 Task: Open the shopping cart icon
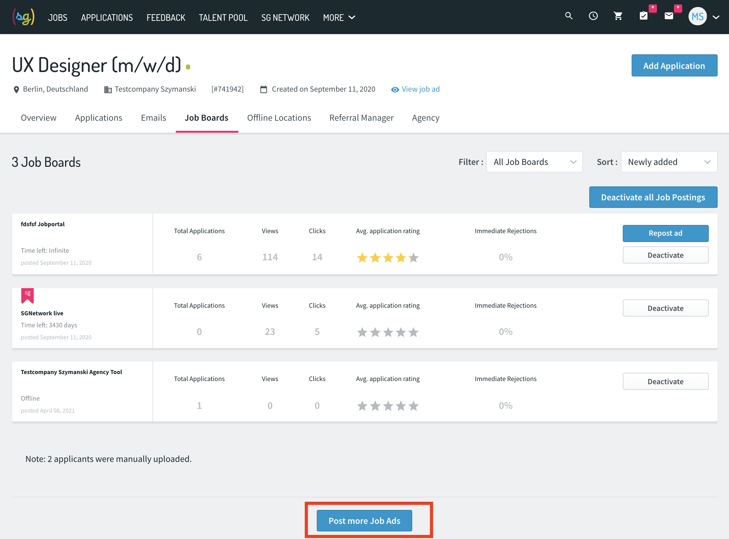pyautogui.click(x=618, y=16)
